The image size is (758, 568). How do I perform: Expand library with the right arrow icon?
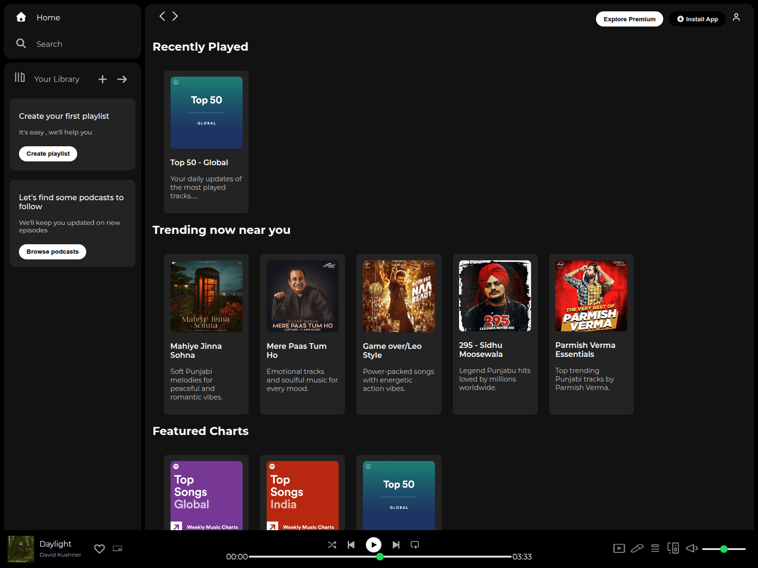point(122,79)
